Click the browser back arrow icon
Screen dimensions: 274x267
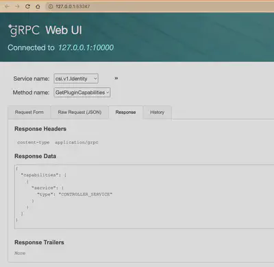click(x=7, y=6)
